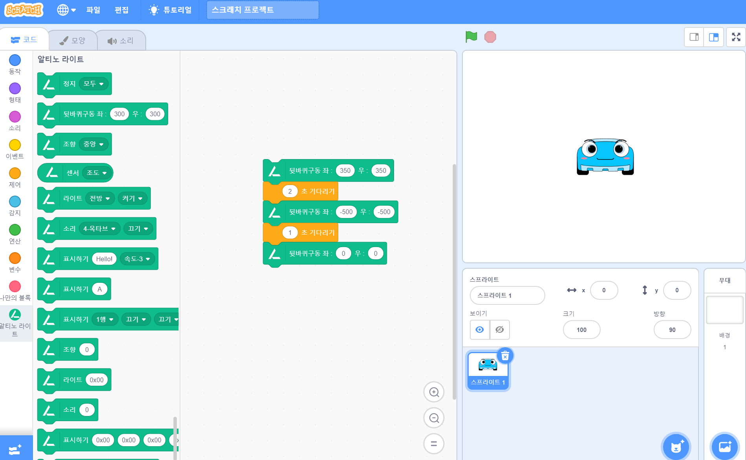Screen dimensions: 746x460
Task: Open the 편집 menu
Action: point(121,10)
